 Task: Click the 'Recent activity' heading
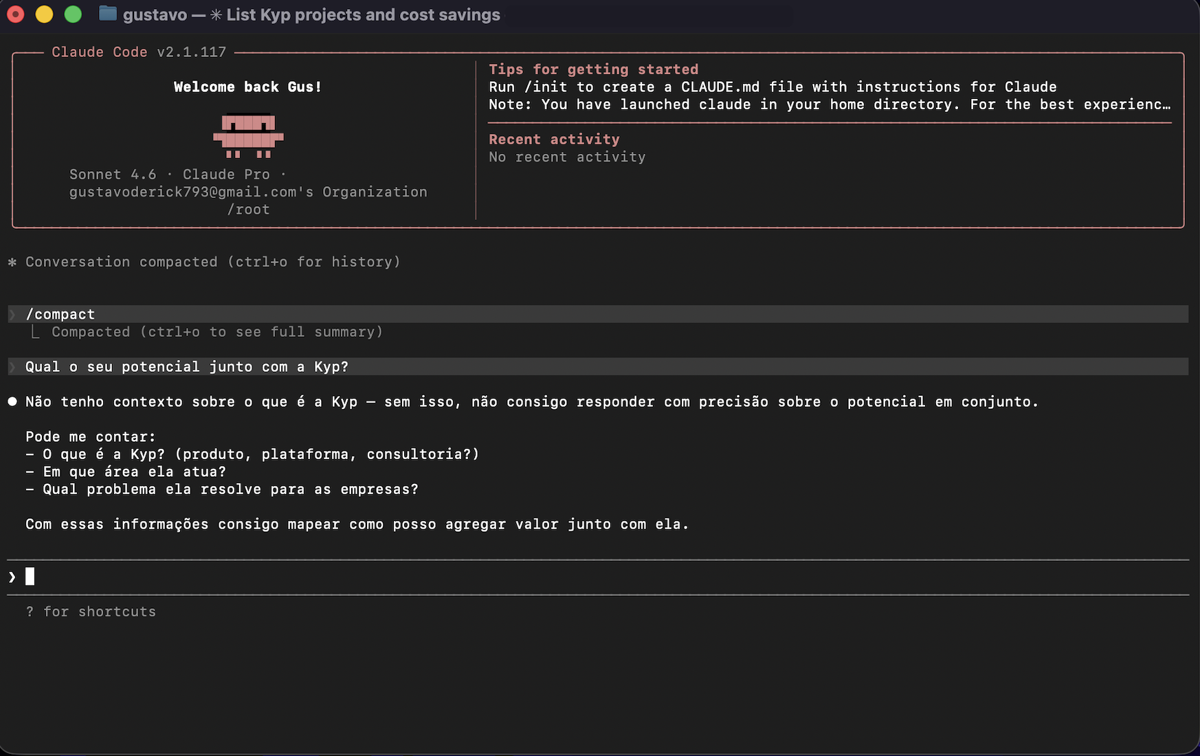(554, 140)
